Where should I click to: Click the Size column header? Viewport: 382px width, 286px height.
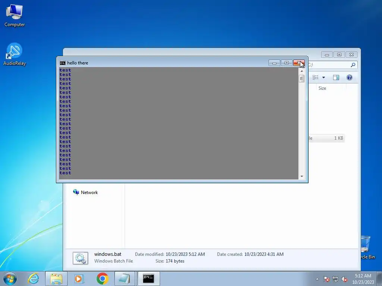(322, 88)
